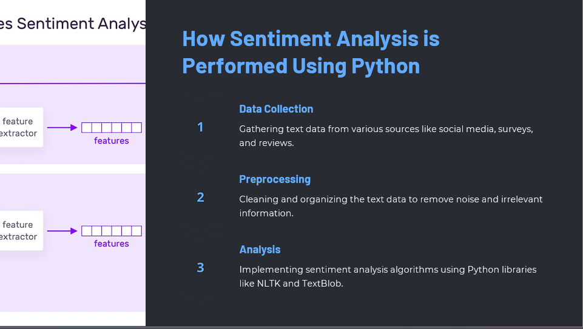
Task: Click the NLTK and TextBlob description text
Action: 388,276
